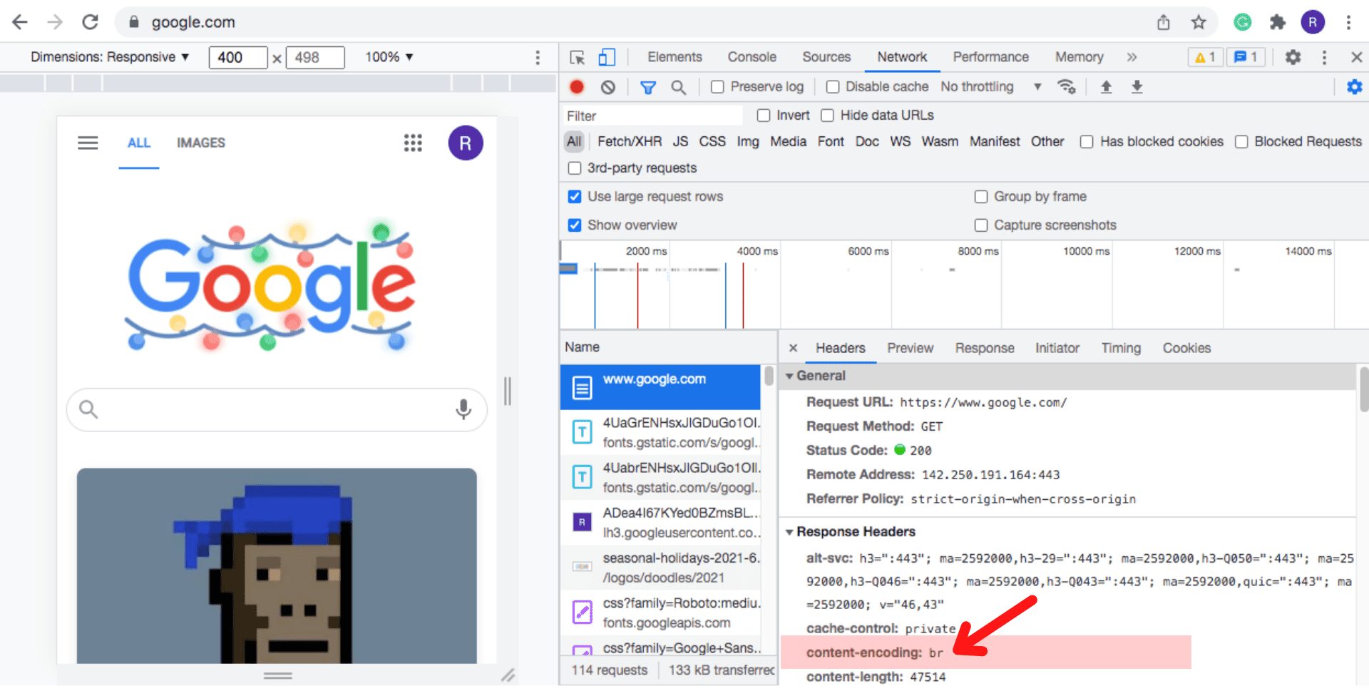
Task: Open DevTools customize three-dot menu
Action: coord(1324,57)
